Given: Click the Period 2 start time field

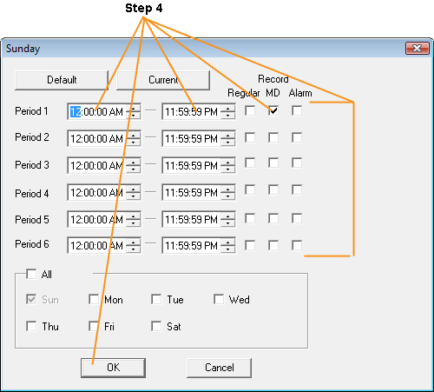Looking at the screenshot, I should pyautogui.click(x=97, y=138).
